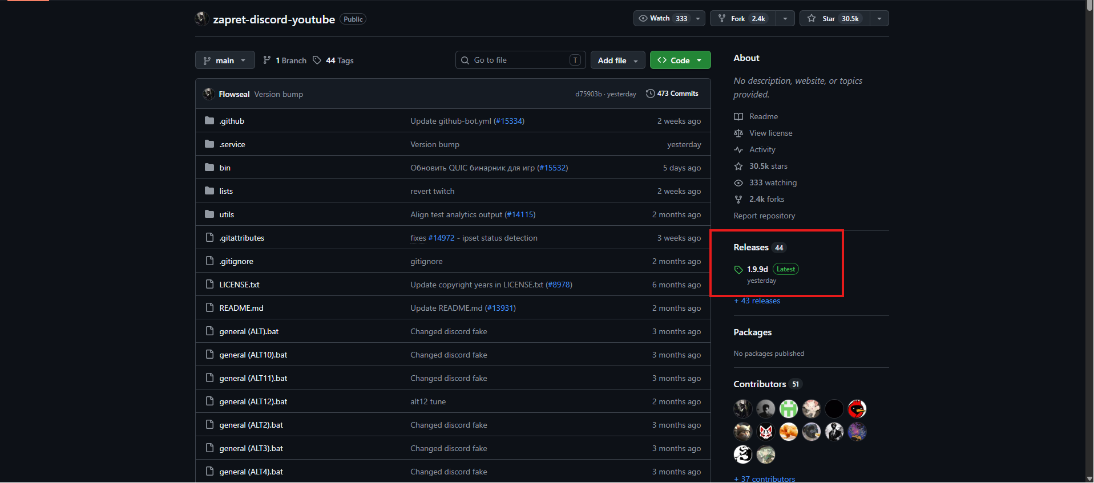Click the red-white fox contributor avatar
The image size is (1094, 483).
pos(765,432)
